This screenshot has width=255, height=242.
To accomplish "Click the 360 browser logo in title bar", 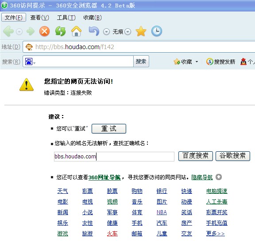I will point(4,5).
